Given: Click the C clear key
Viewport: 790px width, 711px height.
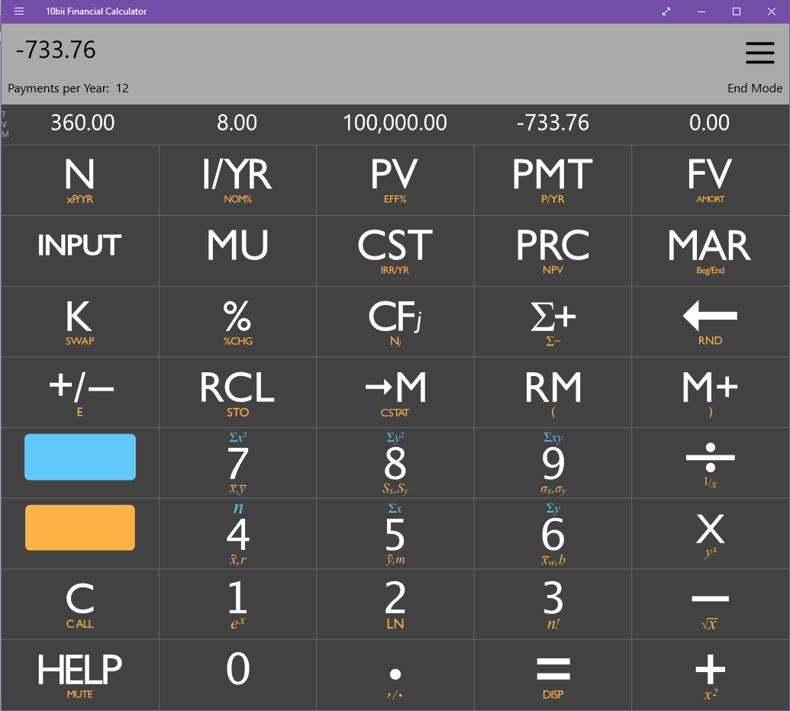Looking at the screenshot, I should [x=80, y=604].
